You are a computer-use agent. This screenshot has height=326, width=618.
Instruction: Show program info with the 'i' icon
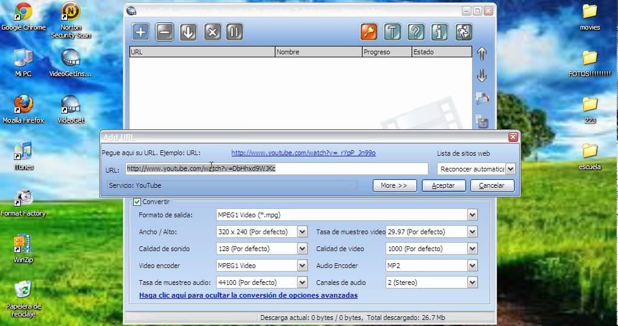[x=440, y=32]
